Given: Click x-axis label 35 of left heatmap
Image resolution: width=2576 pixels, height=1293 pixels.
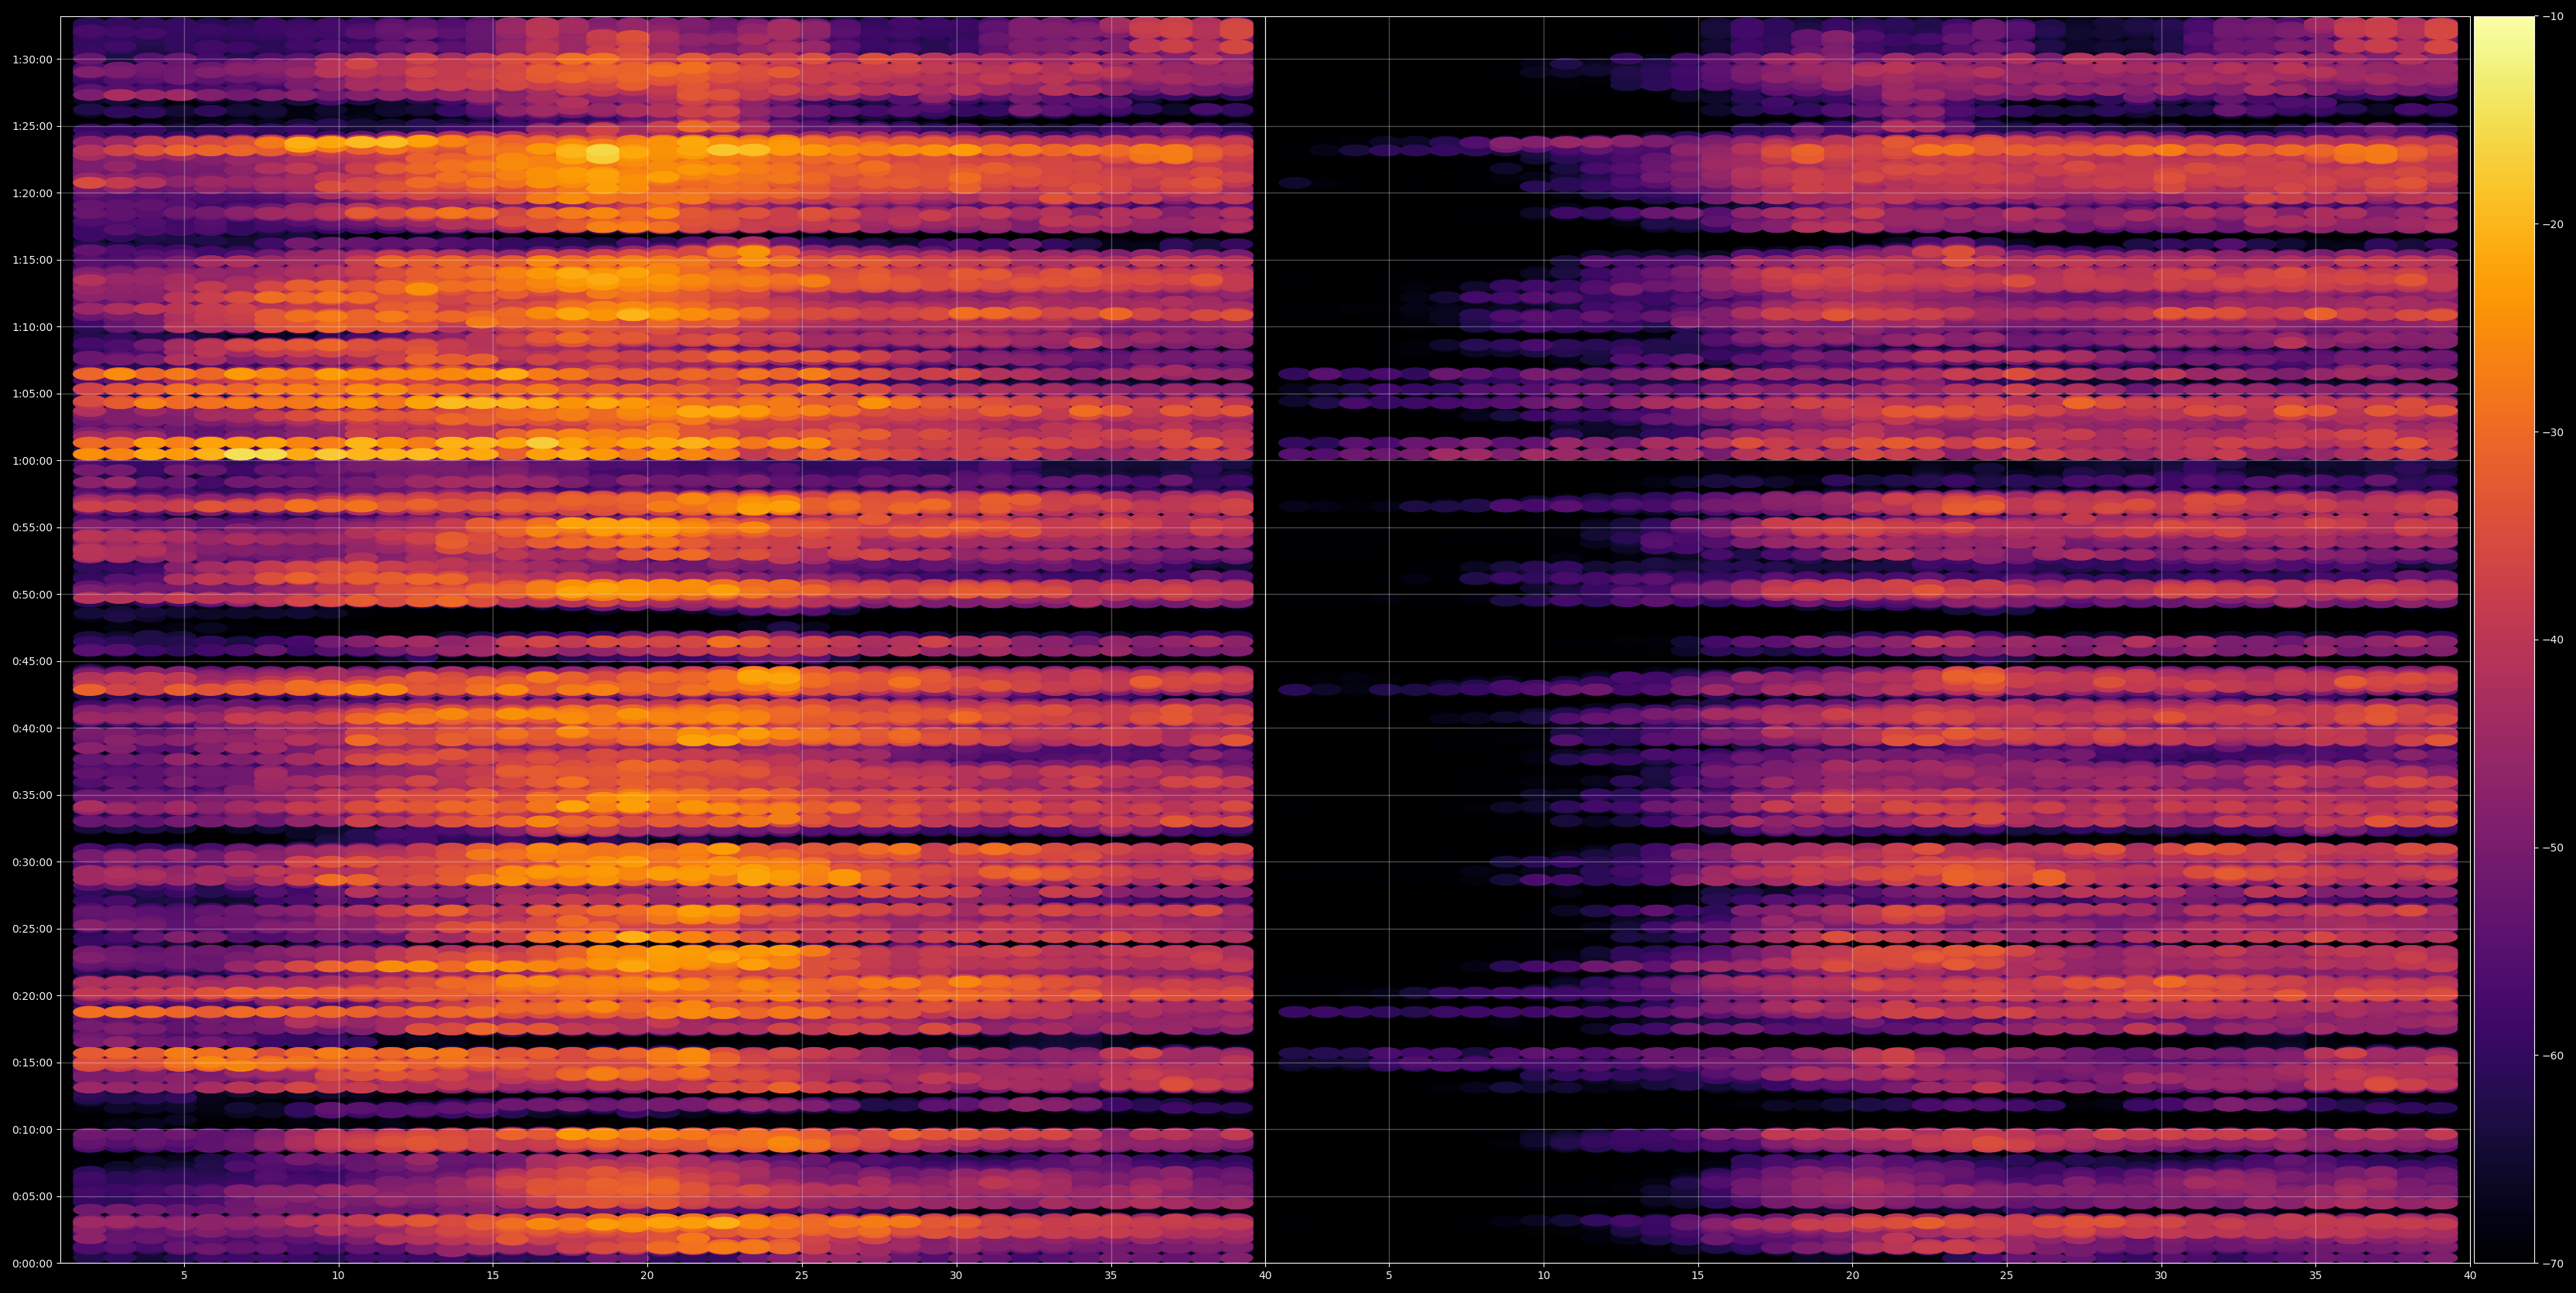Looking at the screenshot, I should tap(1111, 1276).
